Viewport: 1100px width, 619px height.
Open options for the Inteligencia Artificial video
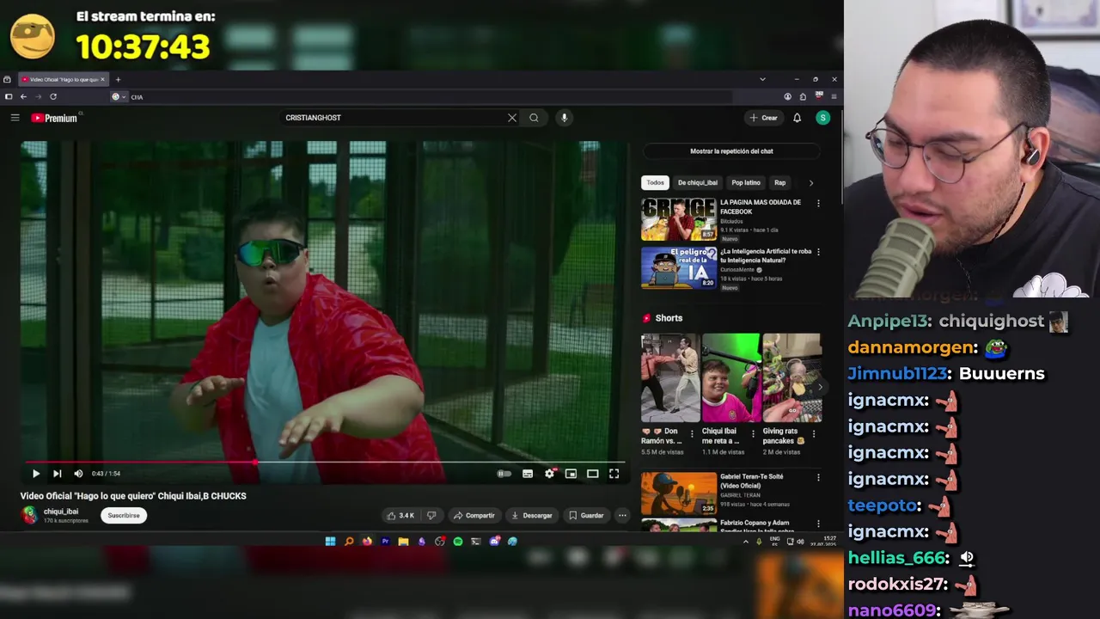click(x=818, y=252)
